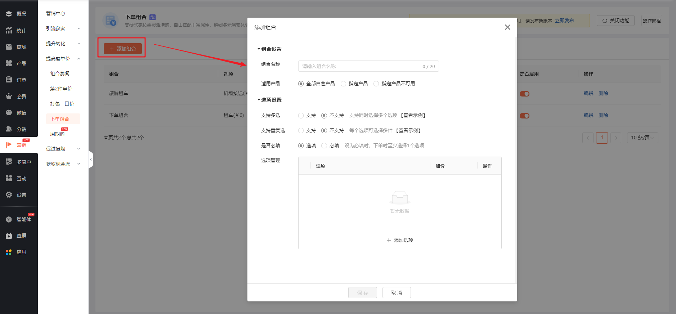Choose 支持 for 支持多选

(x=301, y=116)
